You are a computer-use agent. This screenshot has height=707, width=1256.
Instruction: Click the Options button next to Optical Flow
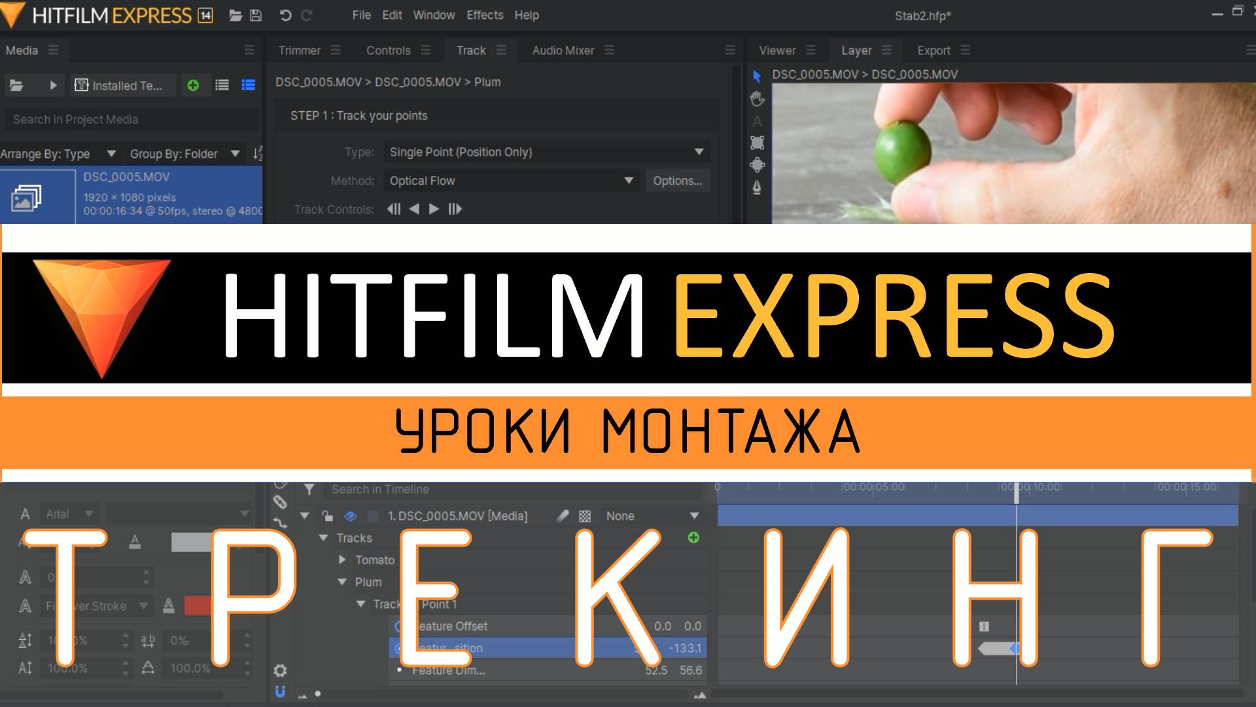pyautogui.click(x=678, y=181)
